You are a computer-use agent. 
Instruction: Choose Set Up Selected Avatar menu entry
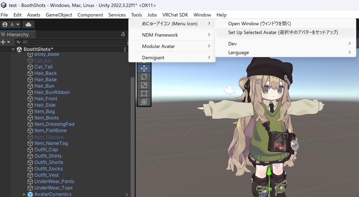285,33
